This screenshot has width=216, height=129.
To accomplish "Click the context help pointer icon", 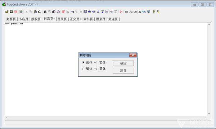I will 158,12.
